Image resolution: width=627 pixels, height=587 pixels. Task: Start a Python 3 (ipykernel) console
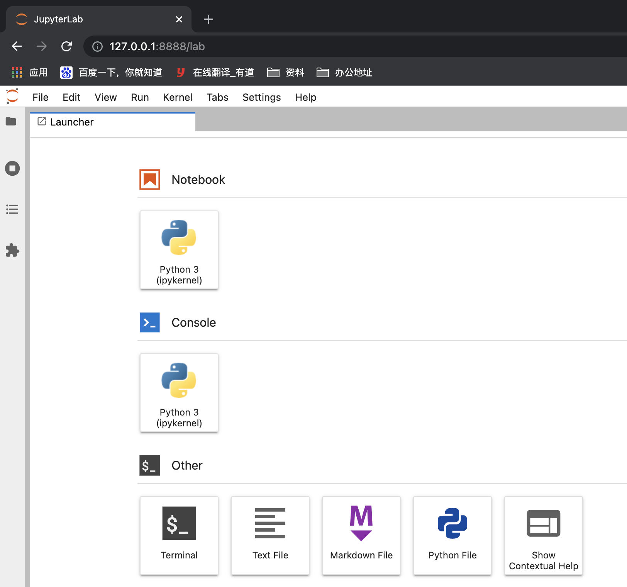(179, 393)
